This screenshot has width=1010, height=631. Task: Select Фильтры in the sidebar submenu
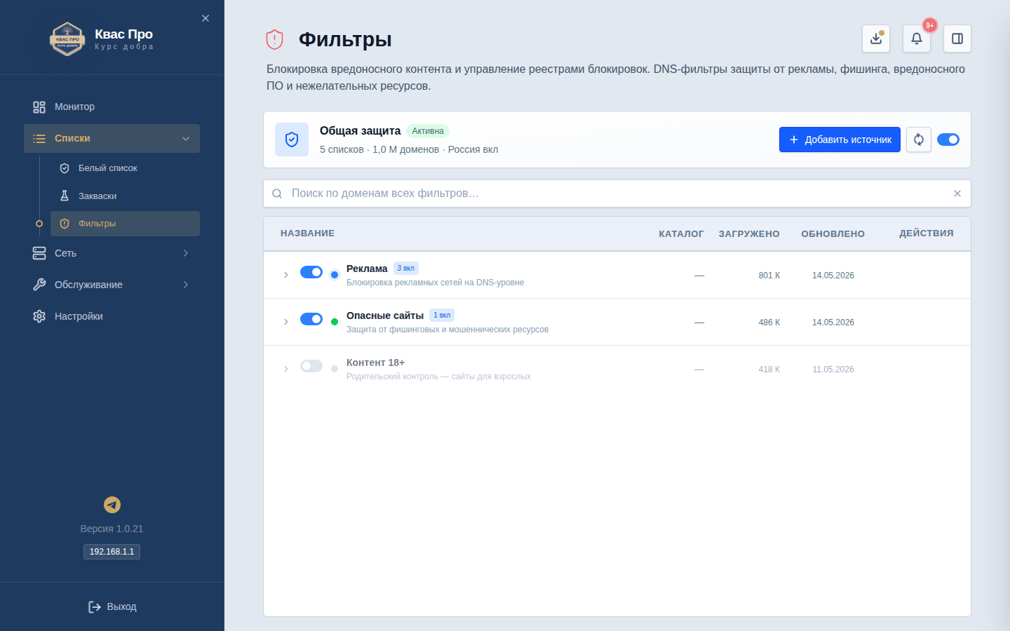[x=125, y=224]
